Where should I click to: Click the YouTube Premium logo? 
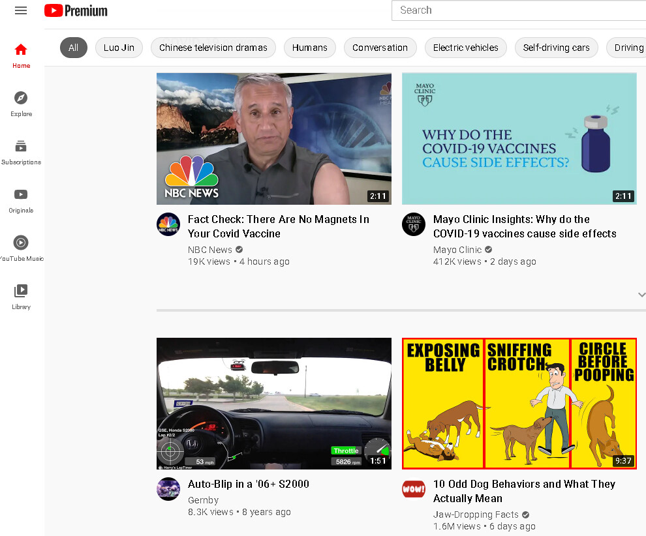[x=76, y=10]
